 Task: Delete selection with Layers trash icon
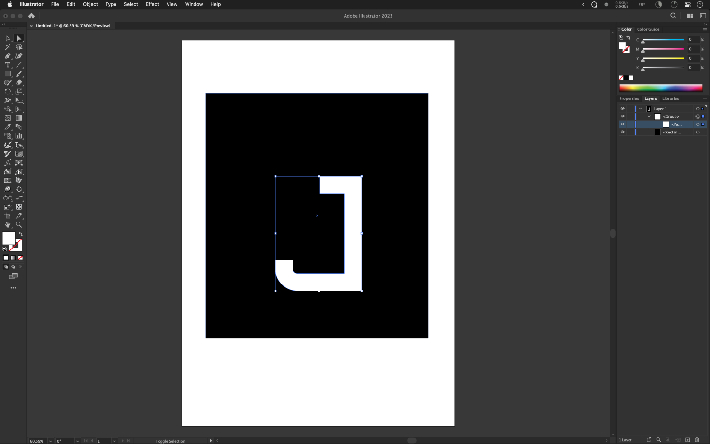(x=697, y=440)
